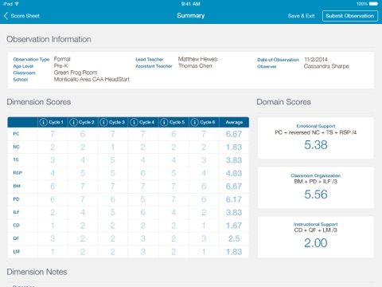Tap PC average 6.67

(234, 134)
